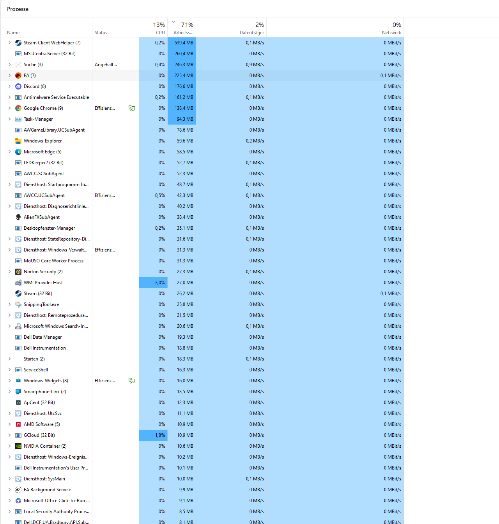The height and width of the screenshot is (524, 499).
Task: Expand the Google Chrome (9) group
Action: [10, 108]
